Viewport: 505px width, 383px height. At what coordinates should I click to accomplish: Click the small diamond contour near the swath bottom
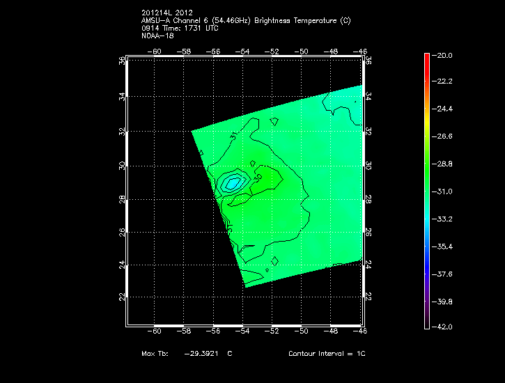coord(274,261)
